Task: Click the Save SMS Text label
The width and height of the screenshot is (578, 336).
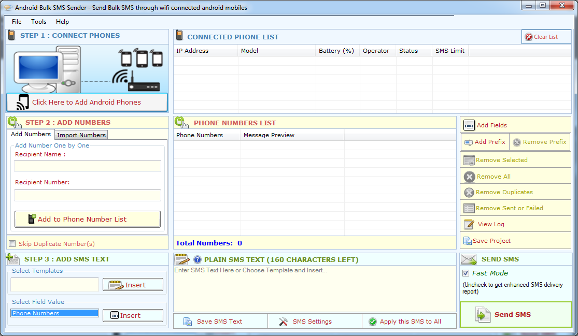Action: coord(219,322)
